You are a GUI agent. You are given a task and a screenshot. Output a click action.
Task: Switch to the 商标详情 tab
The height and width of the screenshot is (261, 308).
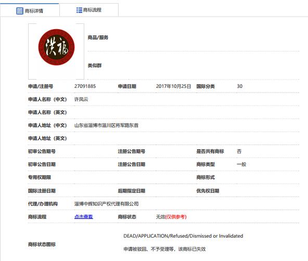coord(30,10)
